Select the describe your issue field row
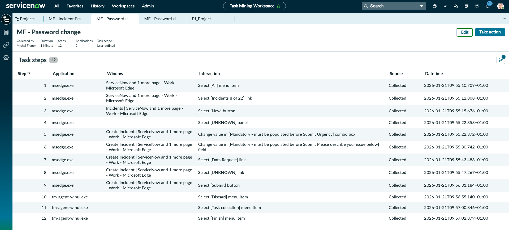 click(x=261, y=147)
